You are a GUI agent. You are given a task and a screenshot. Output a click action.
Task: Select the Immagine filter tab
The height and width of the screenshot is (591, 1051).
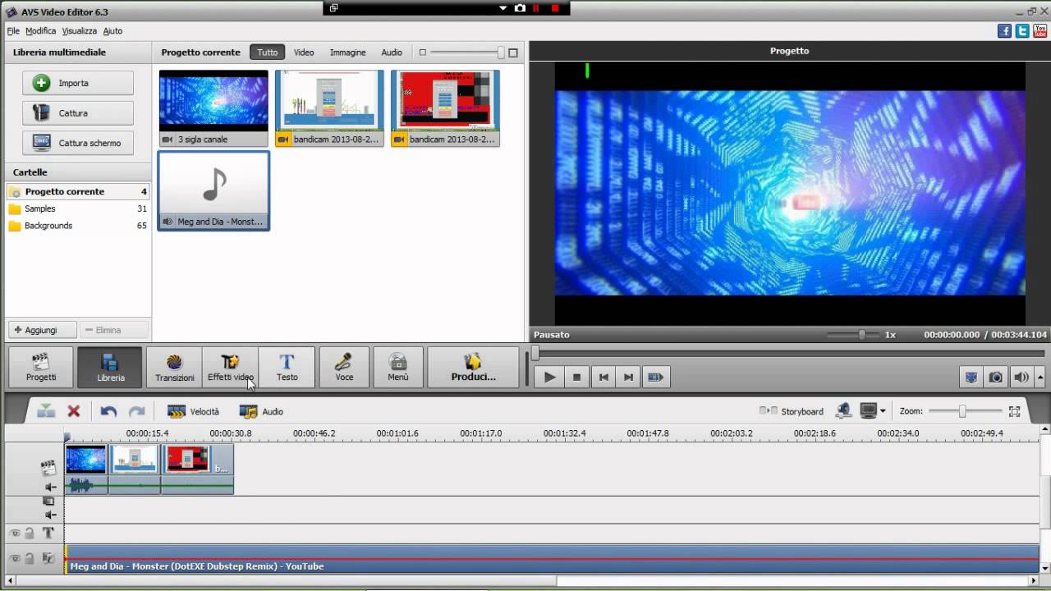348,52
